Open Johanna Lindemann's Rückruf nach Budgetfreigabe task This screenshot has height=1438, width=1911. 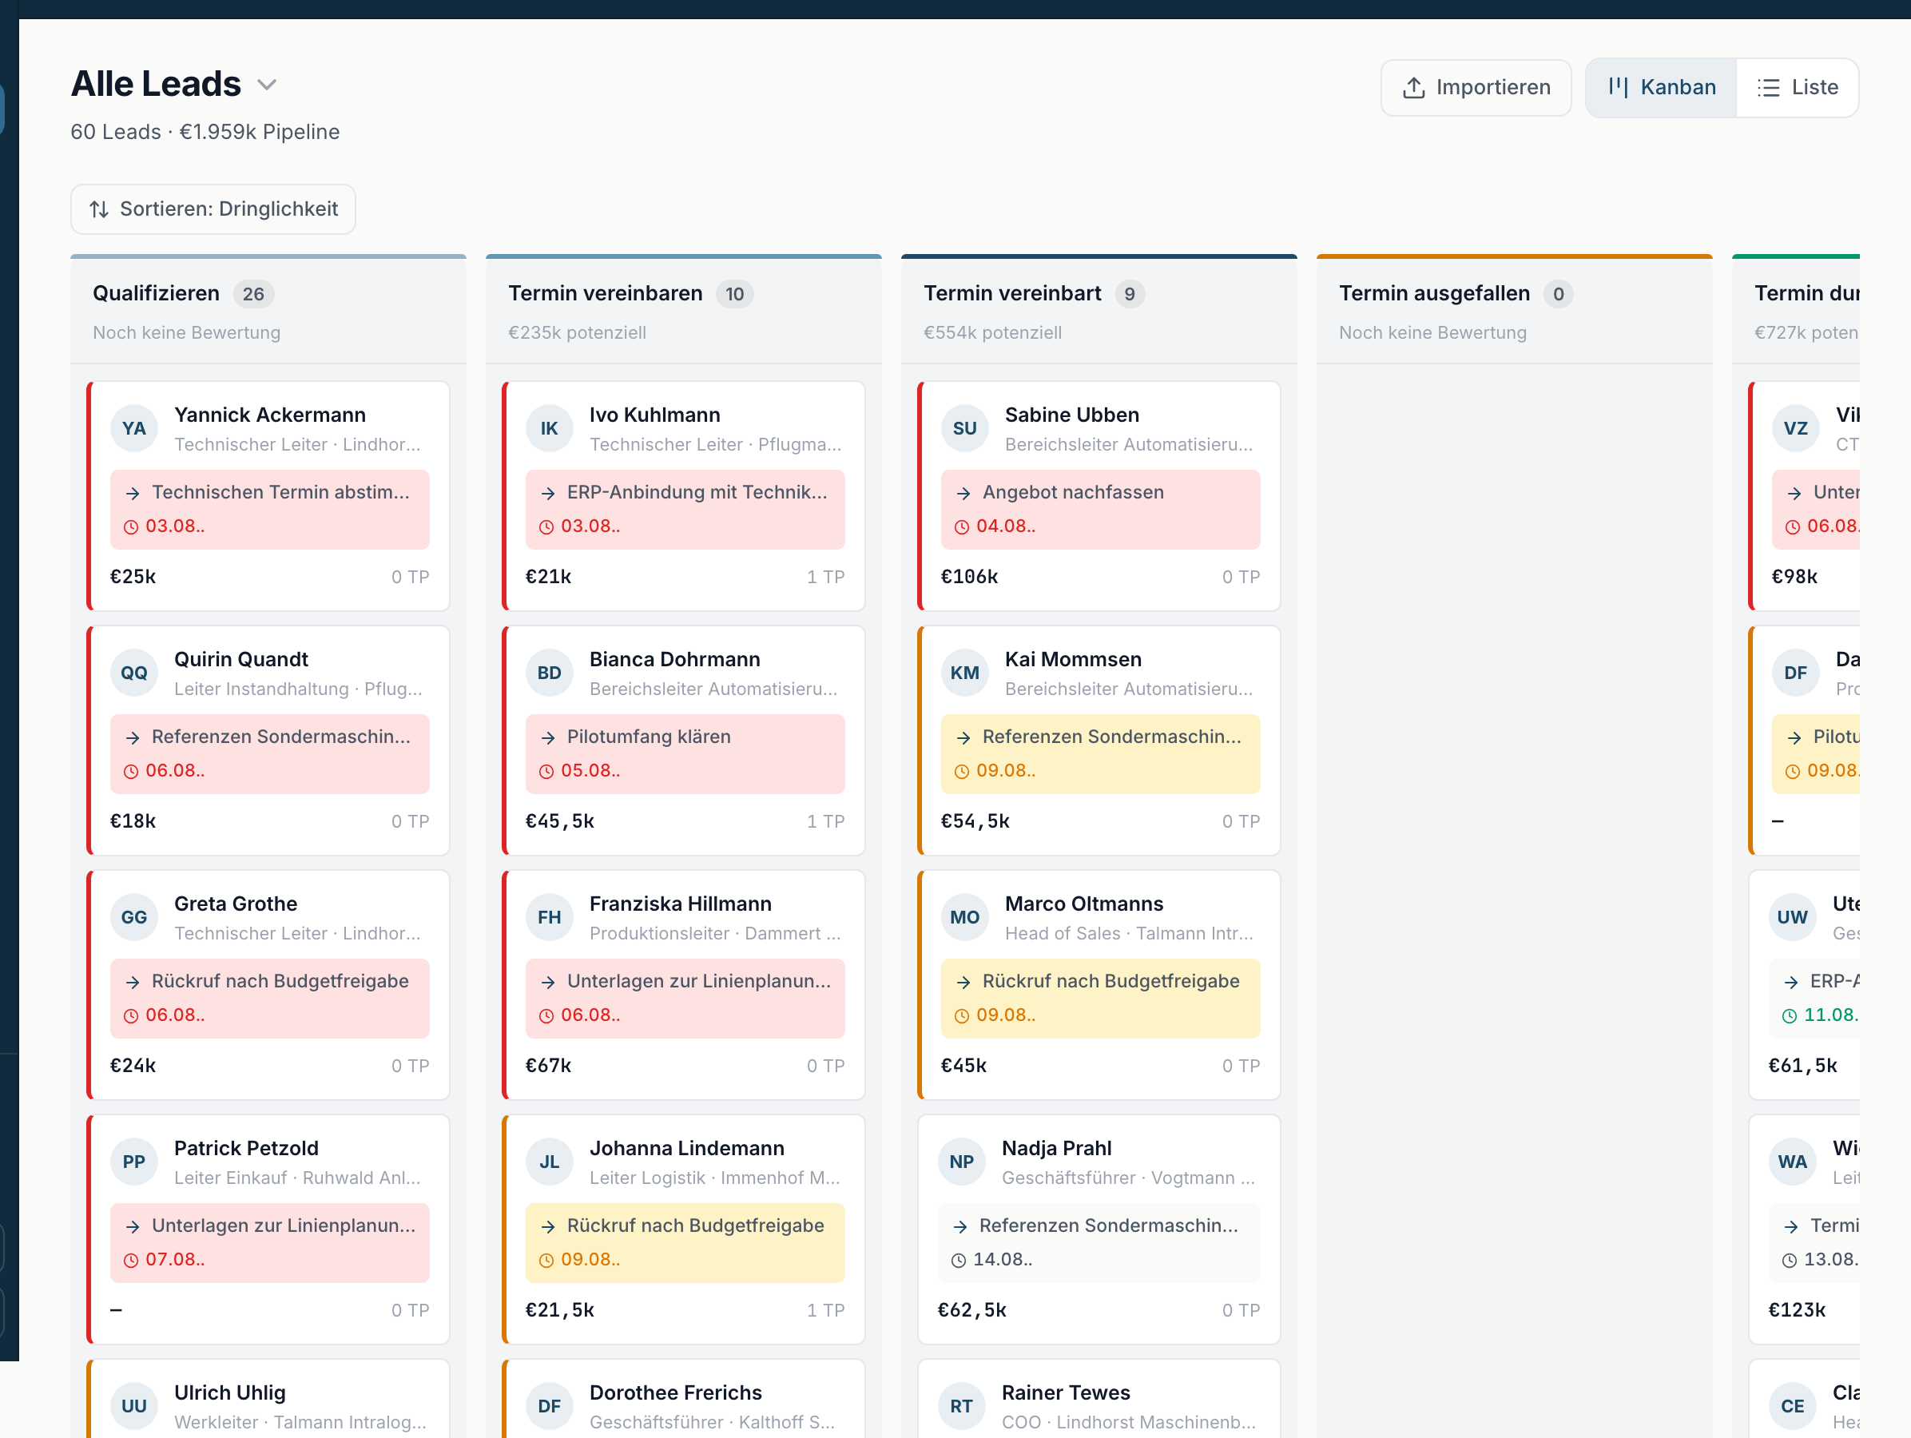685,1243
